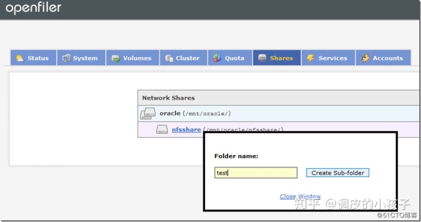Focus the Folder name input field
The width and height of the screenshot is (421, 222).
256,173
